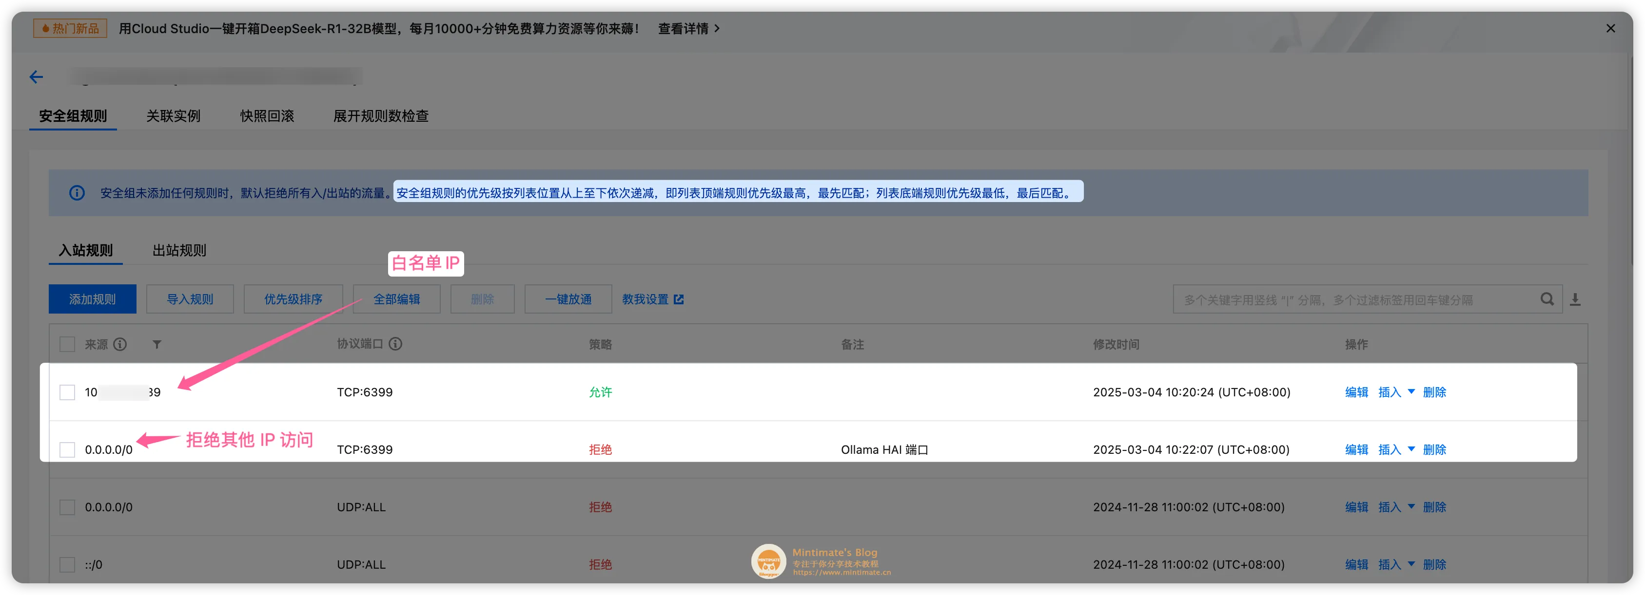Open the filter icon in the 来源 column header
The image size is (1645, 595).
(157, 344)
